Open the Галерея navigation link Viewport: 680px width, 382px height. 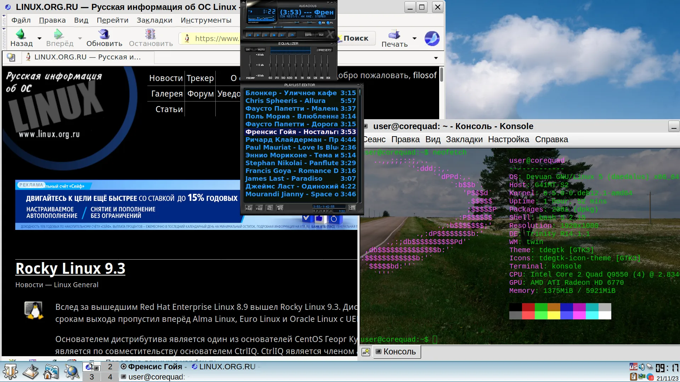point(167,94)
